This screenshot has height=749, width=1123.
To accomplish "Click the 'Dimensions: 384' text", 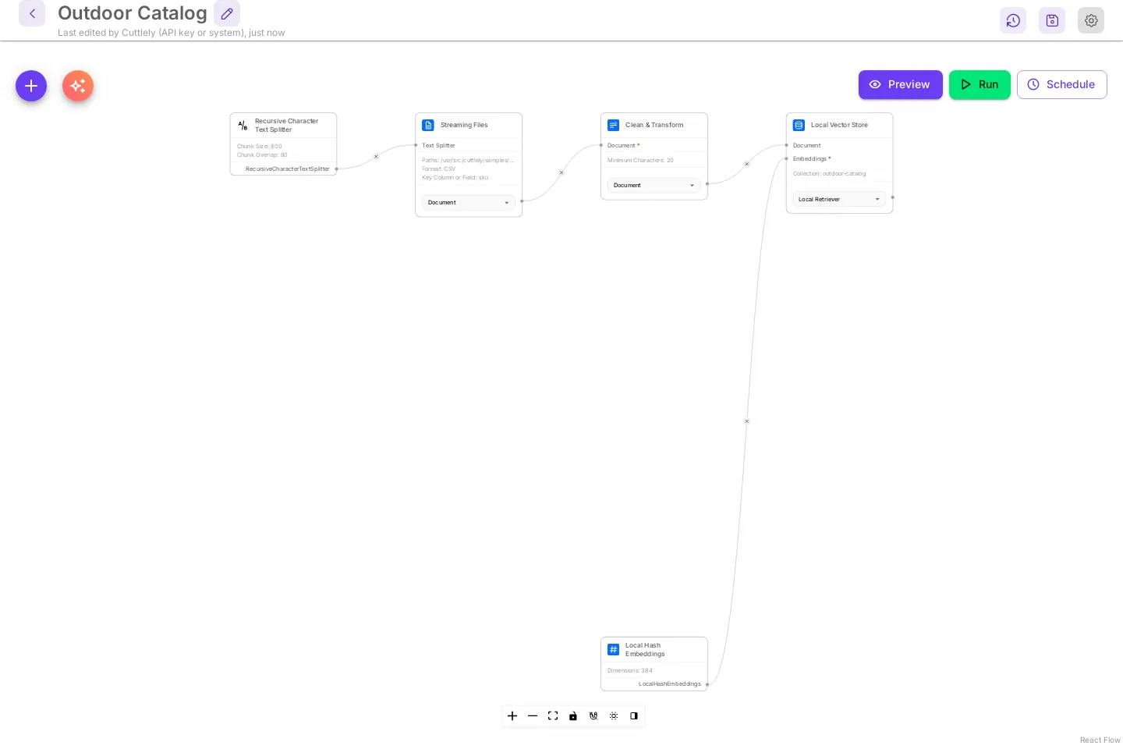I will pos(630,670).
